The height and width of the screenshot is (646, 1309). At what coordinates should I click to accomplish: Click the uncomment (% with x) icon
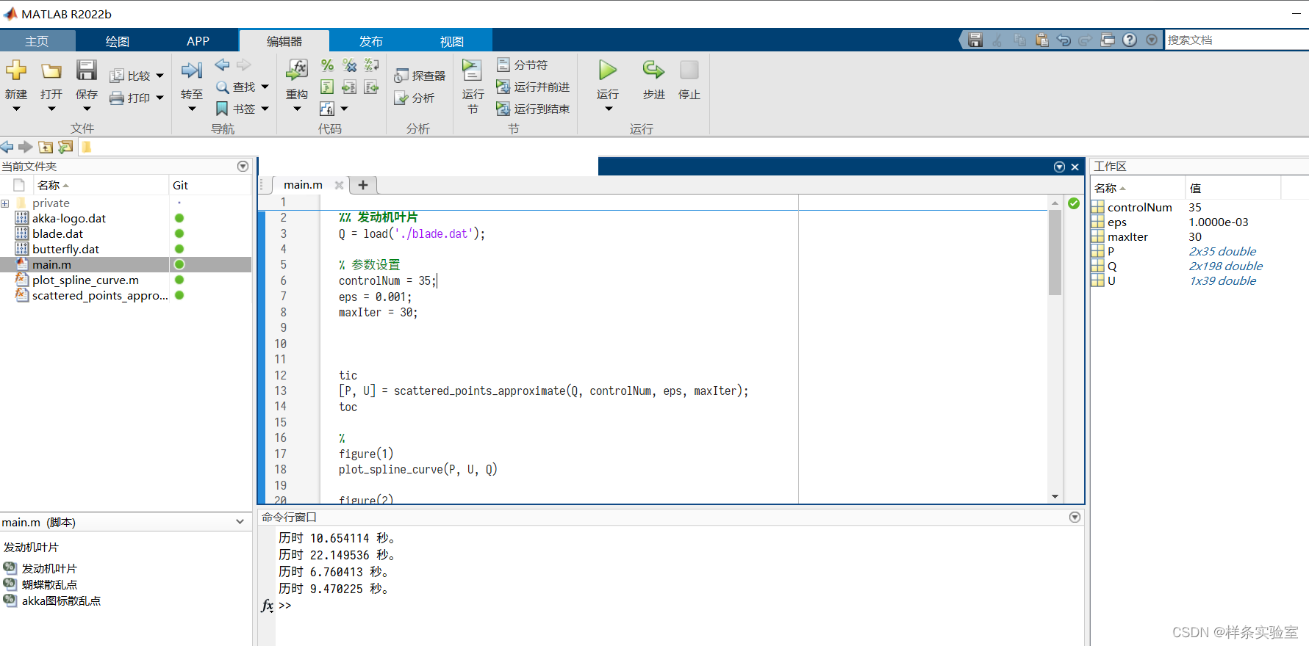pyautogui.click(x=350, y=65)
